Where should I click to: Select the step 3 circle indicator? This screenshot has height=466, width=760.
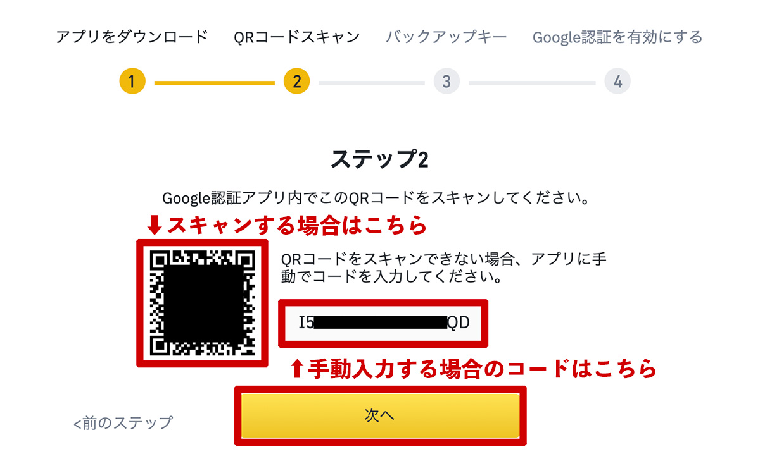point(446,82)
